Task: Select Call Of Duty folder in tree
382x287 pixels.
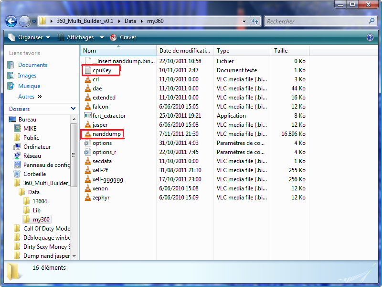Action: (46, 229)
